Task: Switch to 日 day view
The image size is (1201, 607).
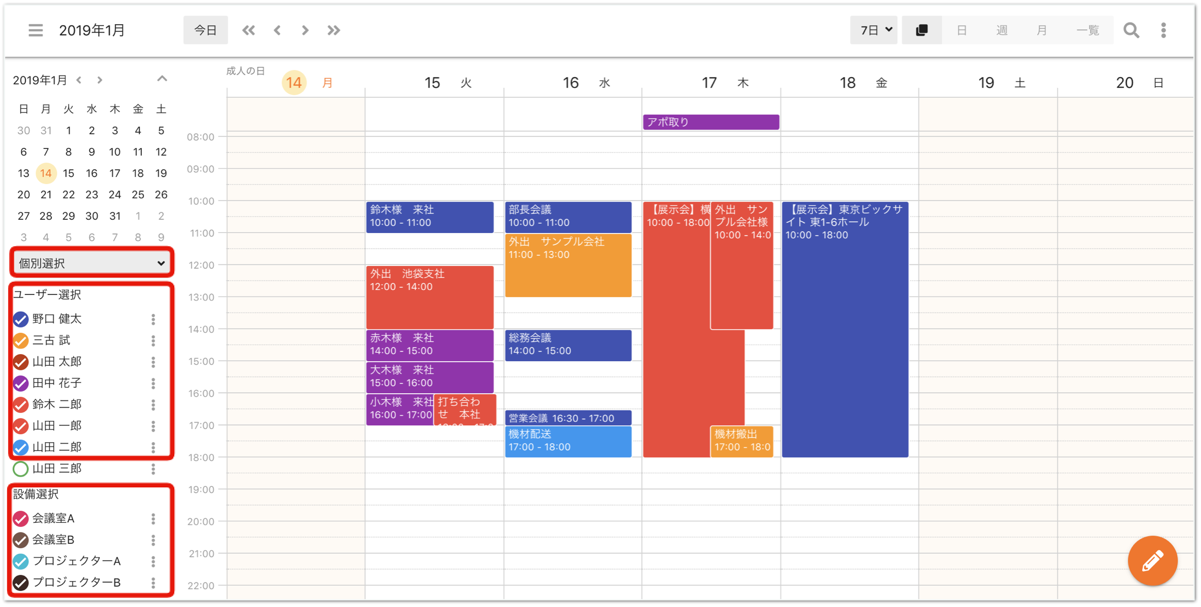Action: (961, 30)
